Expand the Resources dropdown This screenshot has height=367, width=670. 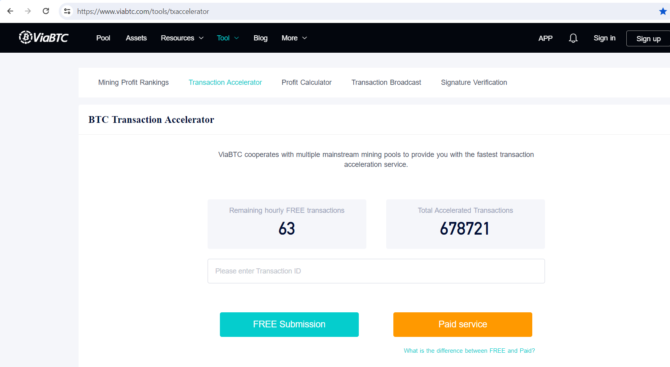pyautogui.click(x=182, y=38)
